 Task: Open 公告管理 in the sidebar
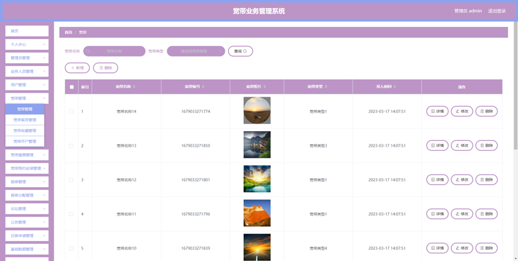[x=27, y=222]
